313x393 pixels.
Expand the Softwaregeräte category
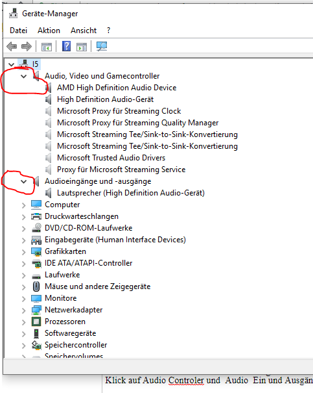(x=23, y=334)
